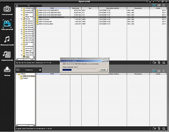Switch top PC pane to file details view
This screenshot has height=132, width=169.
tap(164, 5)
